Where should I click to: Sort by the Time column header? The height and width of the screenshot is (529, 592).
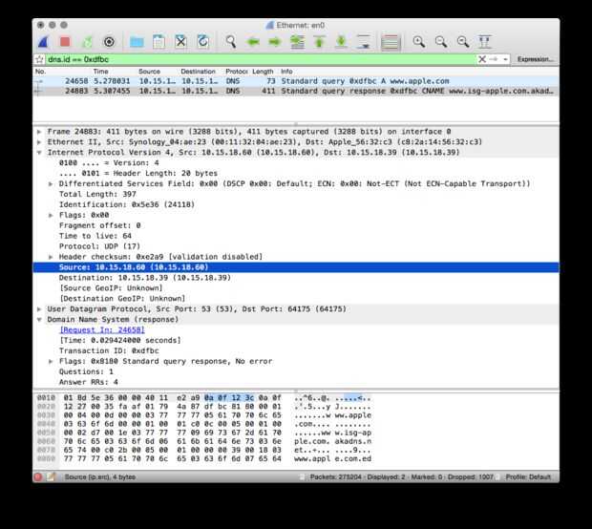[x=101, y=72]
